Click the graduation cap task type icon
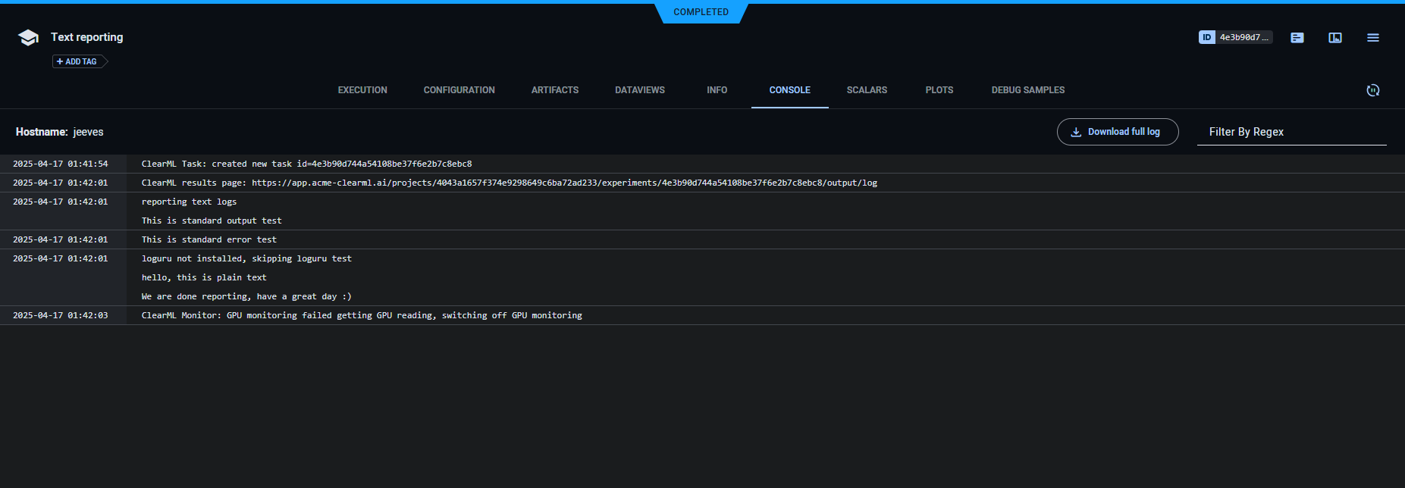Viewport: 1405px width, 488px height. click(28, 38)
